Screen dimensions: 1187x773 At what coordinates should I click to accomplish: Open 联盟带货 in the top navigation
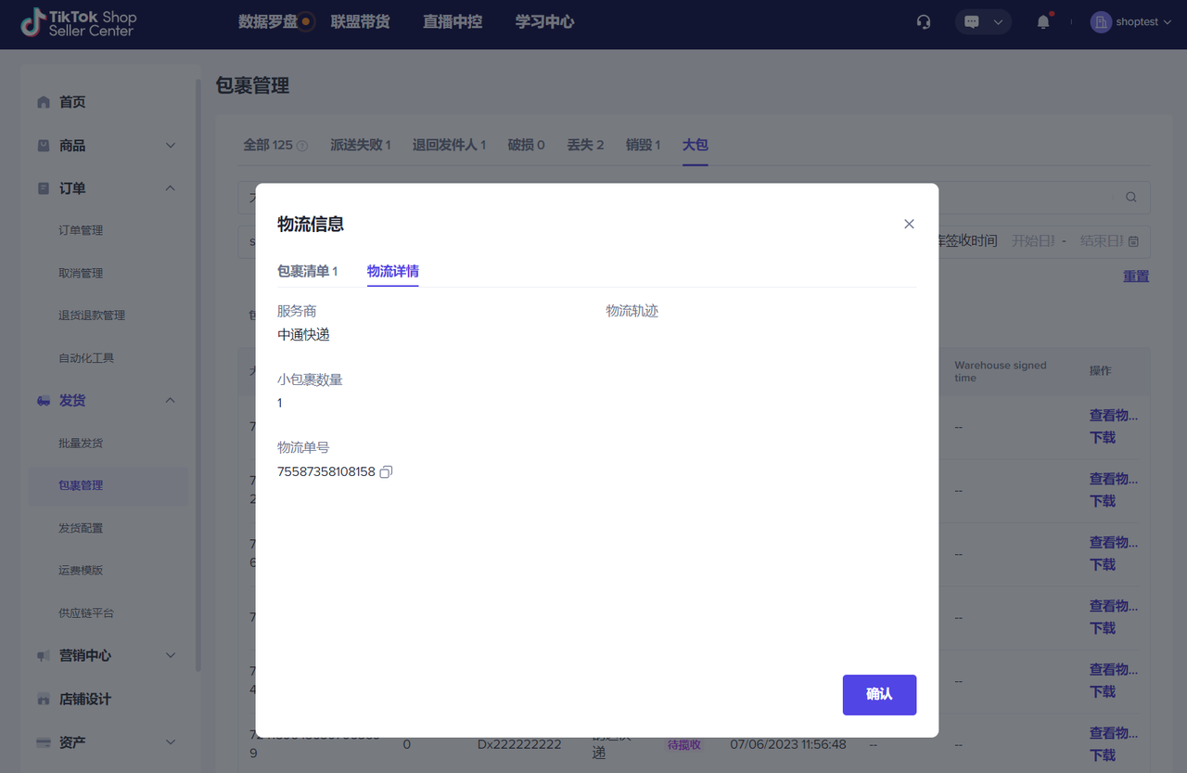(x=360, y=22)
